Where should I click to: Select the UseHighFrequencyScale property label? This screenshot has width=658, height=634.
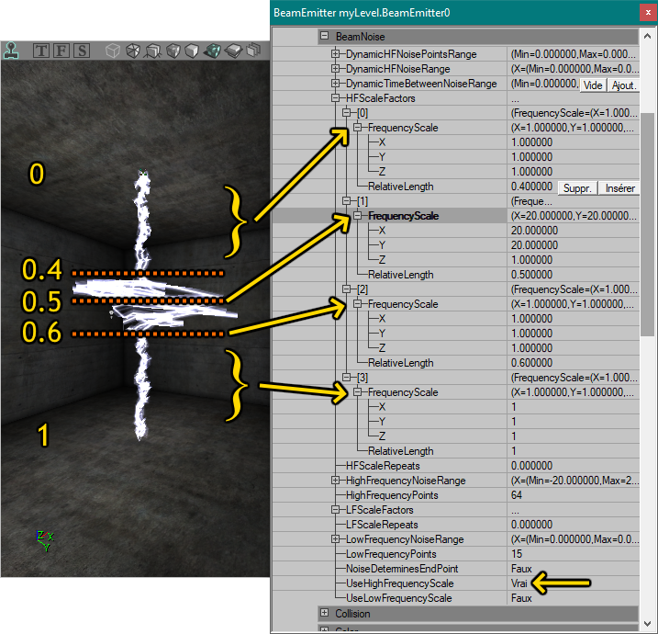click(399, 583)
